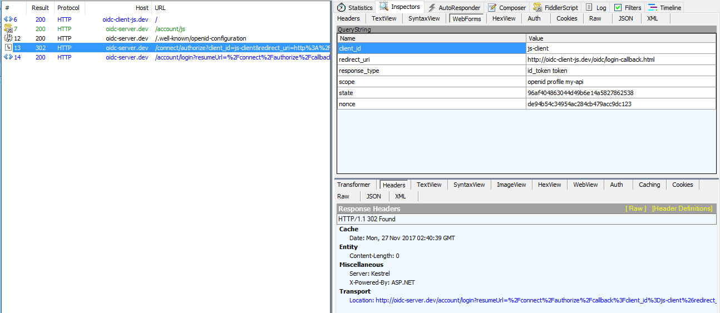This screenshot has height=313, width=720.
Task: Switch to the AutoResponder tab
Action: pos(453,7)
